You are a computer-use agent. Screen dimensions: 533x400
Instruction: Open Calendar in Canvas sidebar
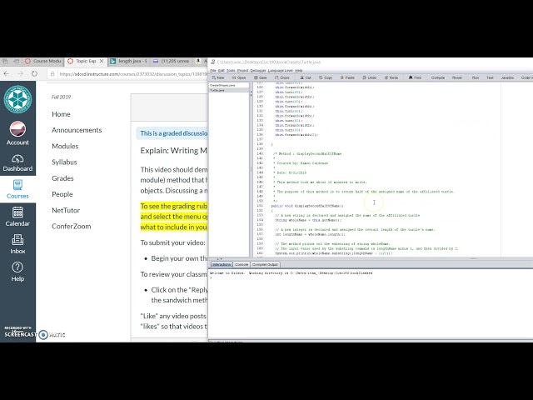coord(17,217)
